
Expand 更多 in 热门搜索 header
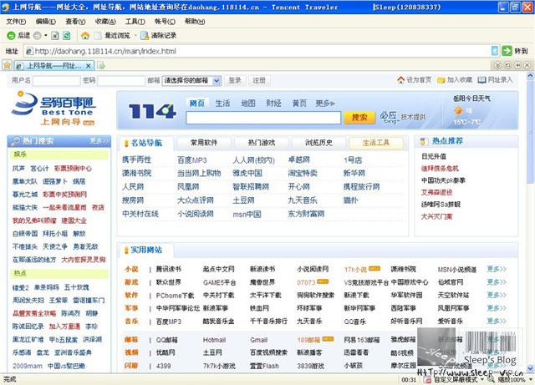pyautogui.click(x=99, y=140)
